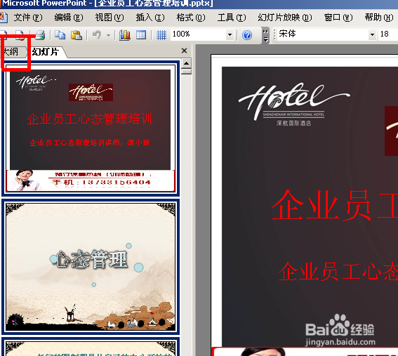Expand the toolbar options chevron
The height and width of the screenshot is (356, 398).
coord(265,35)
